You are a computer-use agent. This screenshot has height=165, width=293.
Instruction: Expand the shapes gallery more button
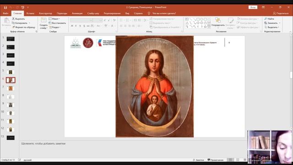[x=209, y=27]
